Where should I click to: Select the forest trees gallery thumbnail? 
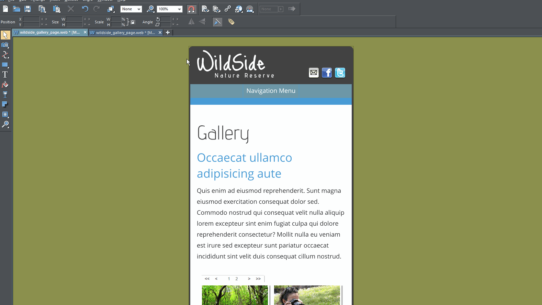[x=235, y=295]
